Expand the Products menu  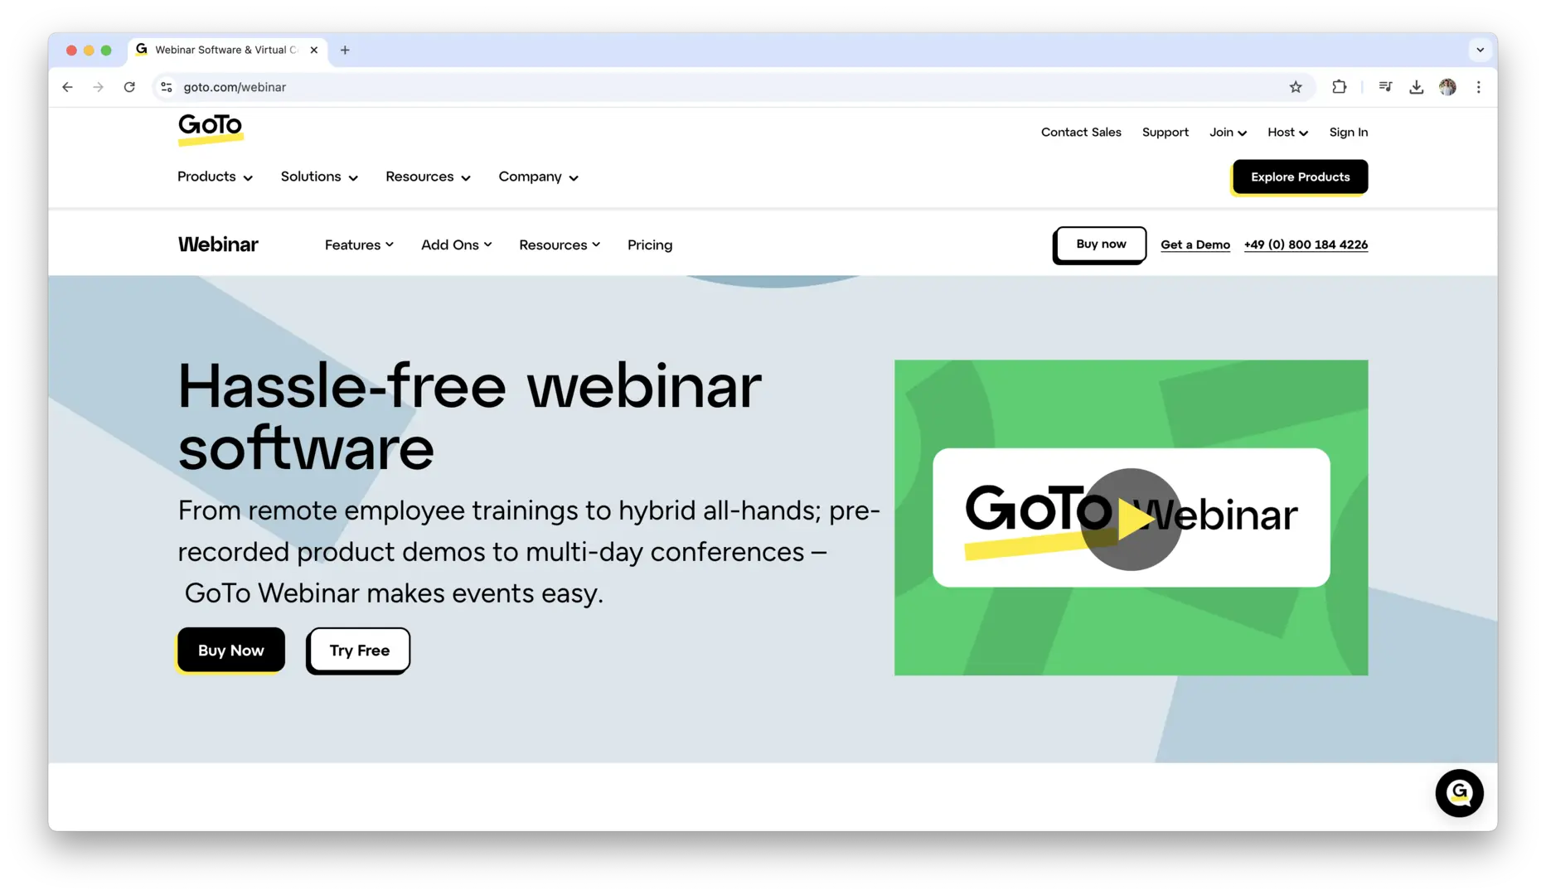point(215,177)
